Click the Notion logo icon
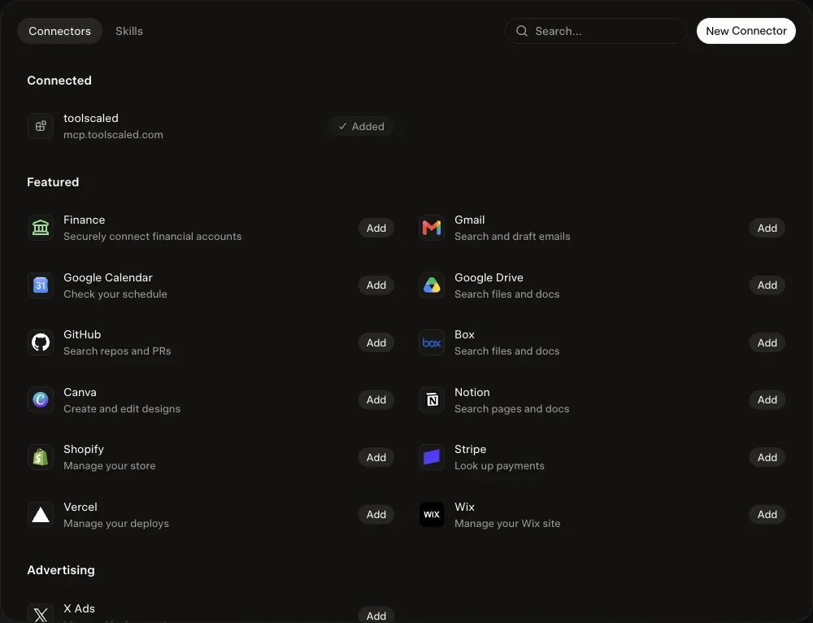The height and width of the screenshot is (623, 813). (432, 400)
